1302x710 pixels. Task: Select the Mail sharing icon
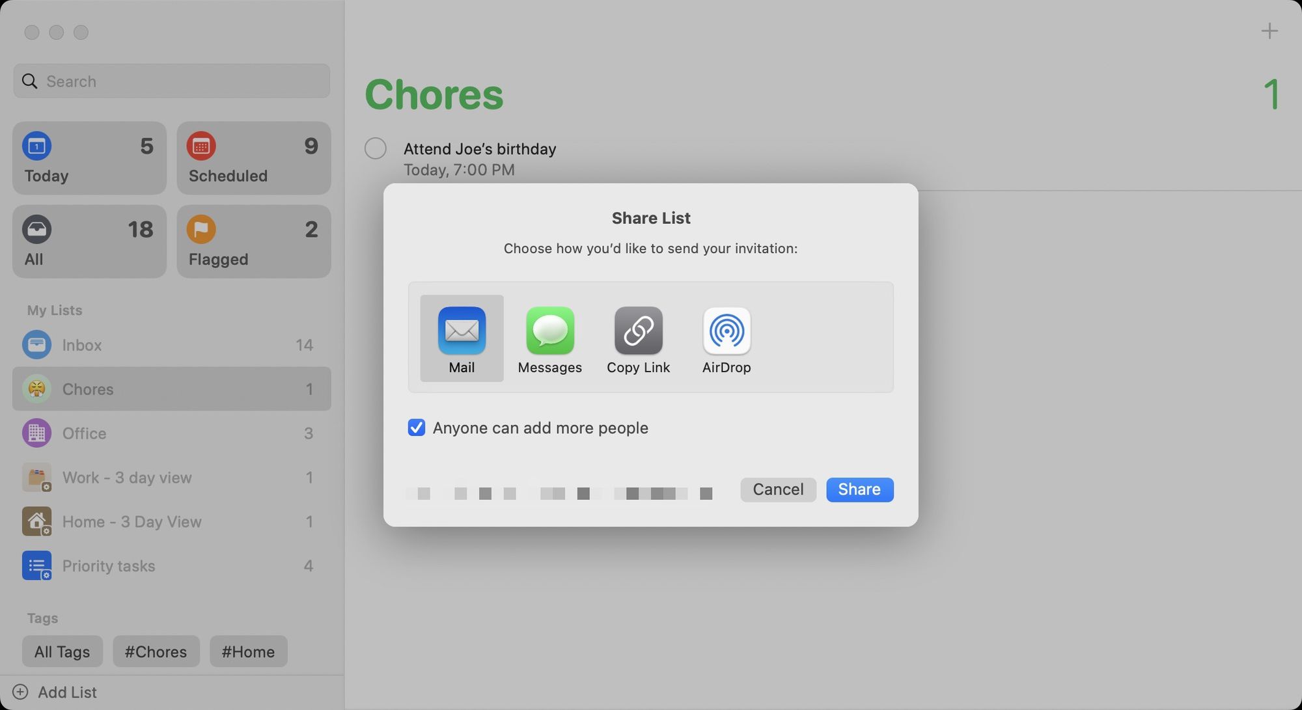pos(461,331)
